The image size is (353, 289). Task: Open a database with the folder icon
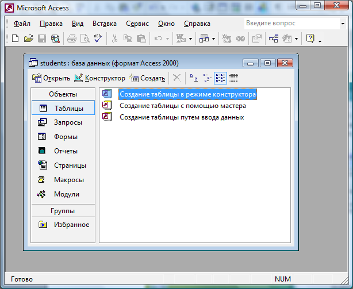point(29,38)
